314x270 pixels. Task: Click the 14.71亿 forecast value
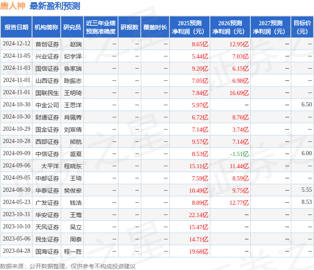pos(199,239)
